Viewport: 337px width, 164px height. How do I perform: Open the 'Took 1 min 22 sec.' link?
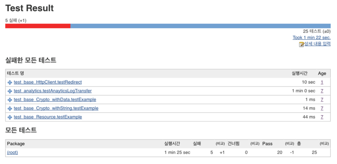coord(311,37)
